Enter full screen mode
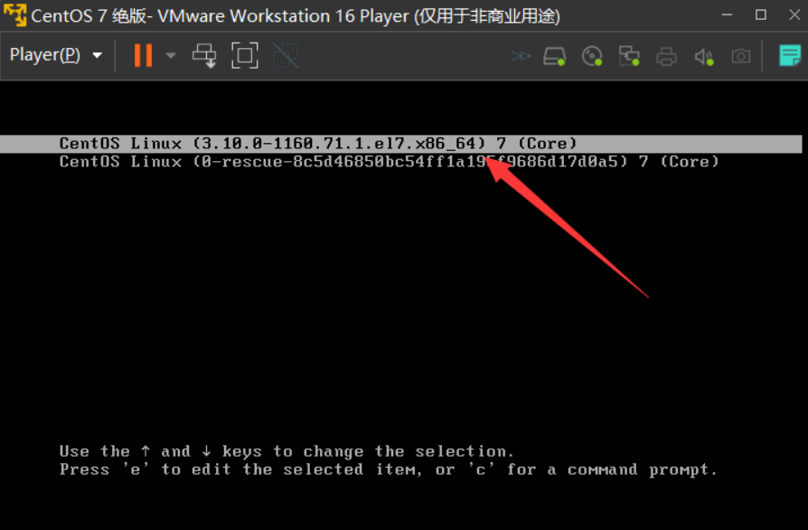This screenshot has width=808, height=530. 245,55
